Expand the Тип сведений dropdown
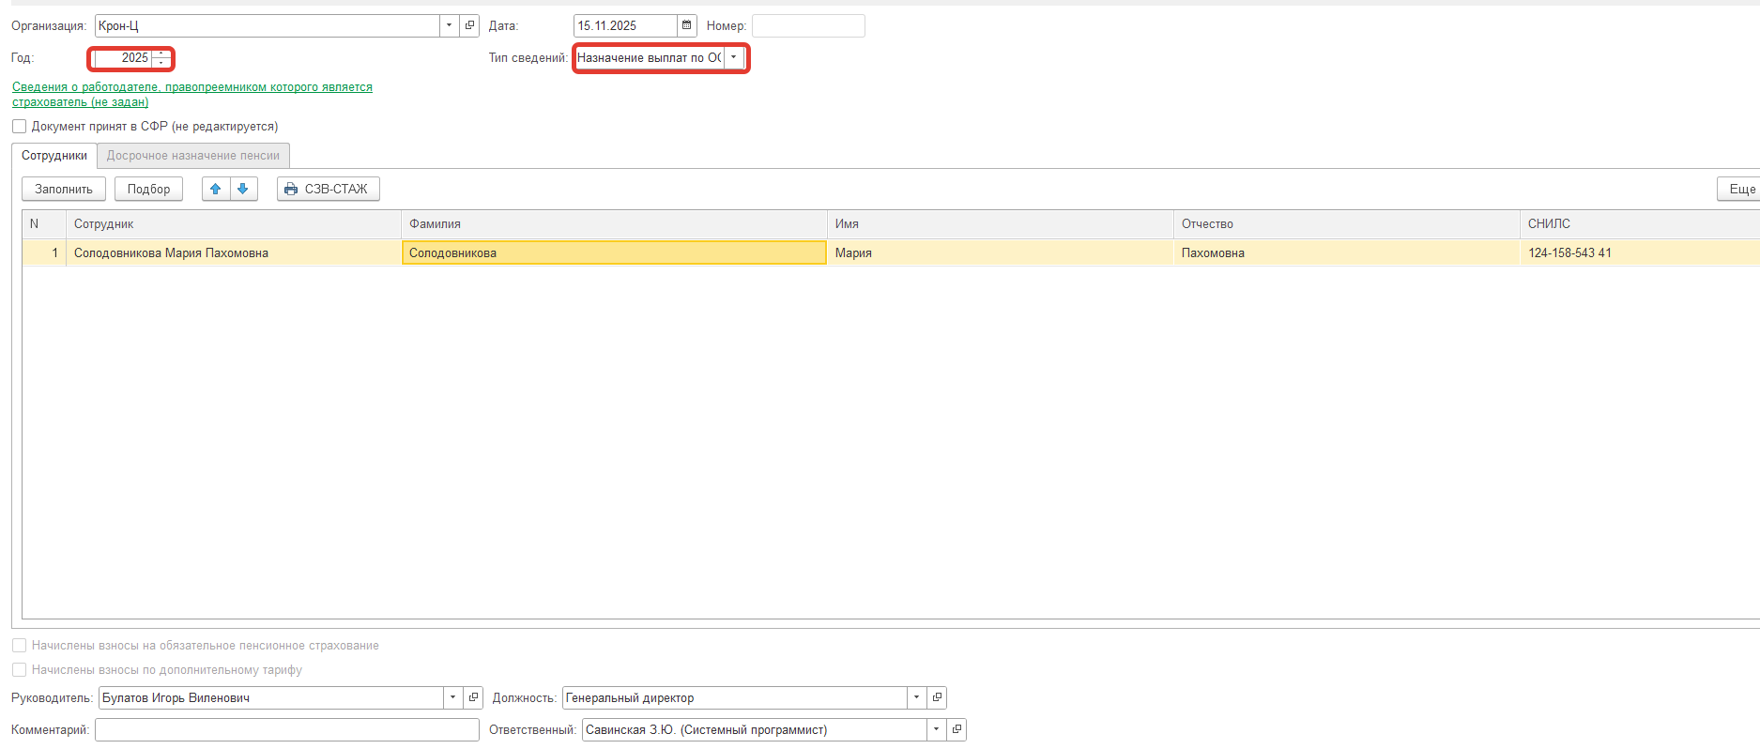Image resolution: width=1760 pixels, height=749 pixels. [734, 58]
